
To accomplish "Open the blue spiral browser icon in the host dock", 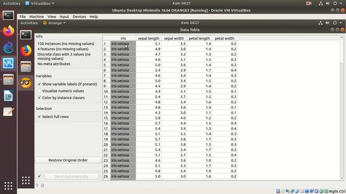I will (8, 47).
